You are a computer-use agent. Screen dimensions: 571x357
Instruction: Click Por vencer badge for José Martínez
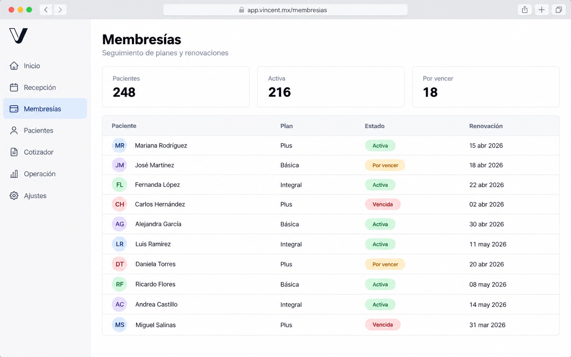(385, 165)
